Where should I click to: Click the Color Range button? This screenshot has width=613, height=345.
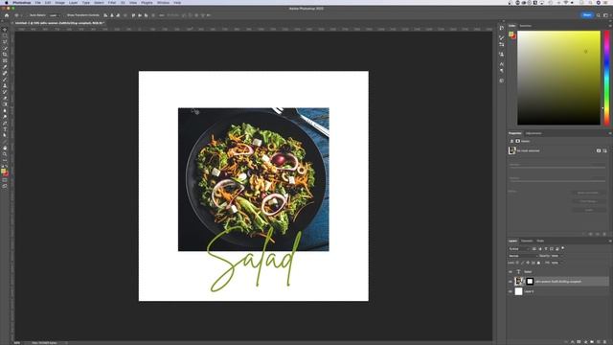coord(588,201)
